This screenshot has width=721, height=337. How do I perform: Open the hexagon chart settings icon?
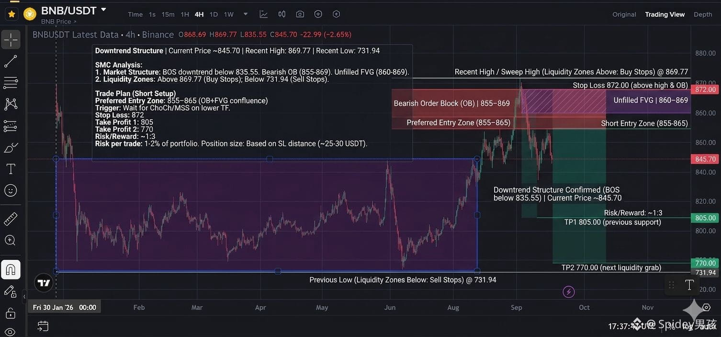click(x=336, y=14)
